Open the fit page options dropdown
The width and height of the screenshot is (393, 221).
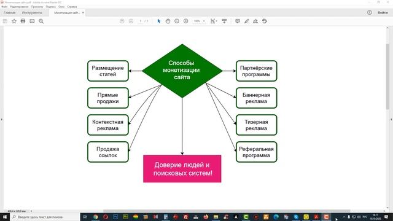(x=214, y=21)
